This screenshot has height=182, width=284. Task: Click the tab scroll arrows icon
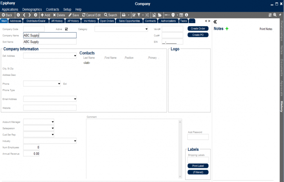207,21
